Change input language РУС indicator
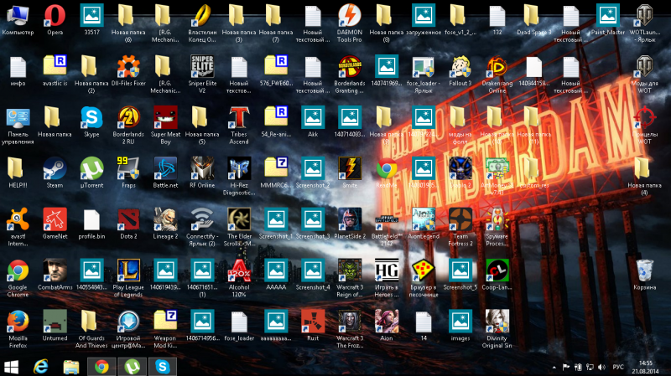 [618, 367]
